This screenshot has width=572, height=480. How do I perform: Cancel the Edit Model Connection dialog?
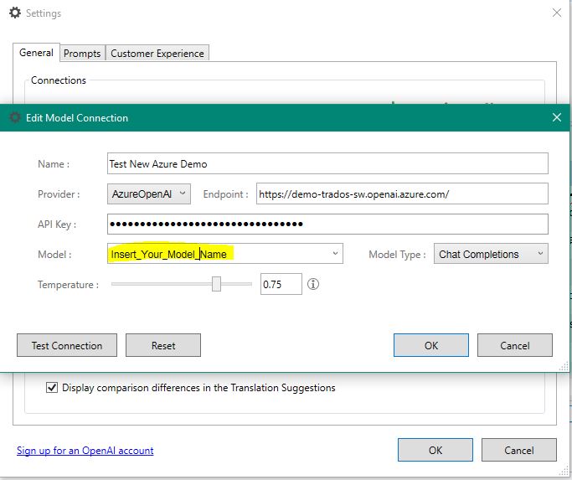(515, 345)
